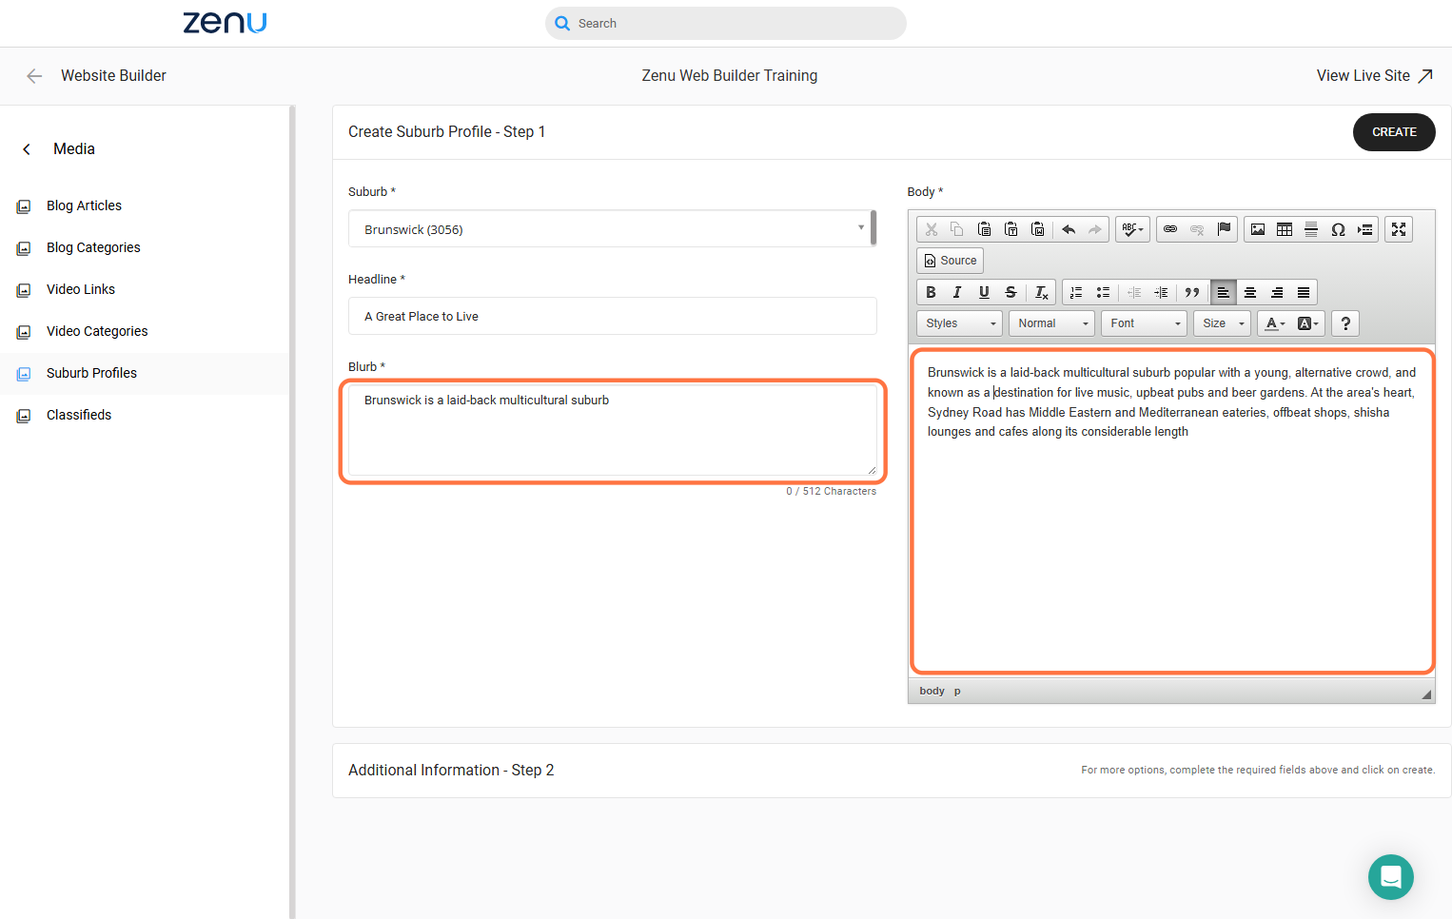Click the Copy icon in editor toolbar
This screenshot has height=919, width=1452.
(x=957, y=229)
